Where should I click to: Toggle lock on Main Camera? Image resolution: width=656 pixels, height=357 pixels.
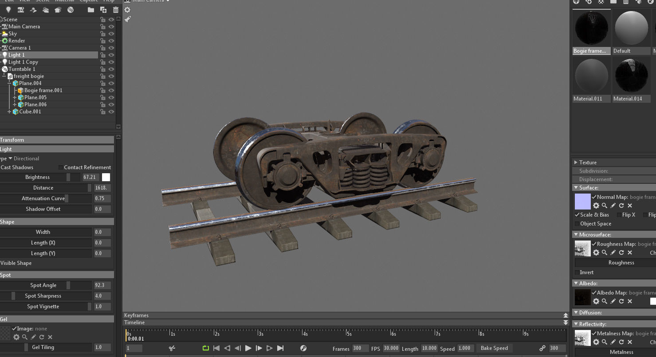103,27
